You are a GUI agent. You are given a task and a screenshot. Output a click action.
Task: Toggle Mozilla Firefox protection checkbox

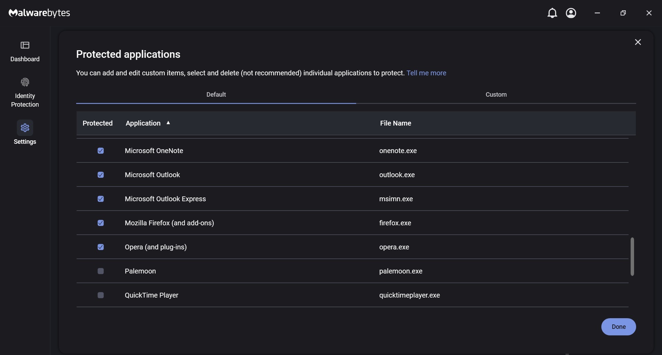pyautogui.click(x=101, y=223)
